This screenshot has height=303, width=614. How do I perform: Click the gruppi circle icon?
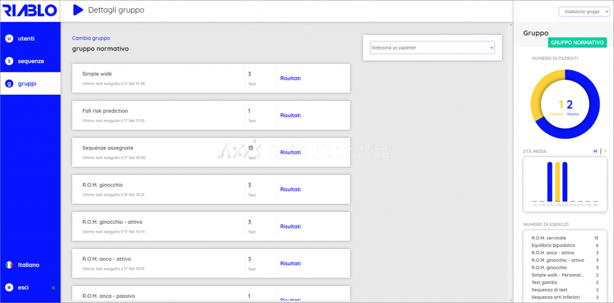pyautogui.click(x=9, y=84)
